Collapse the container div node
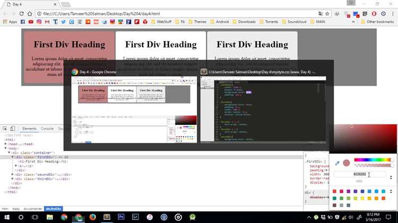The width and height of the screenshot is (398, 223). click(9, 153)
